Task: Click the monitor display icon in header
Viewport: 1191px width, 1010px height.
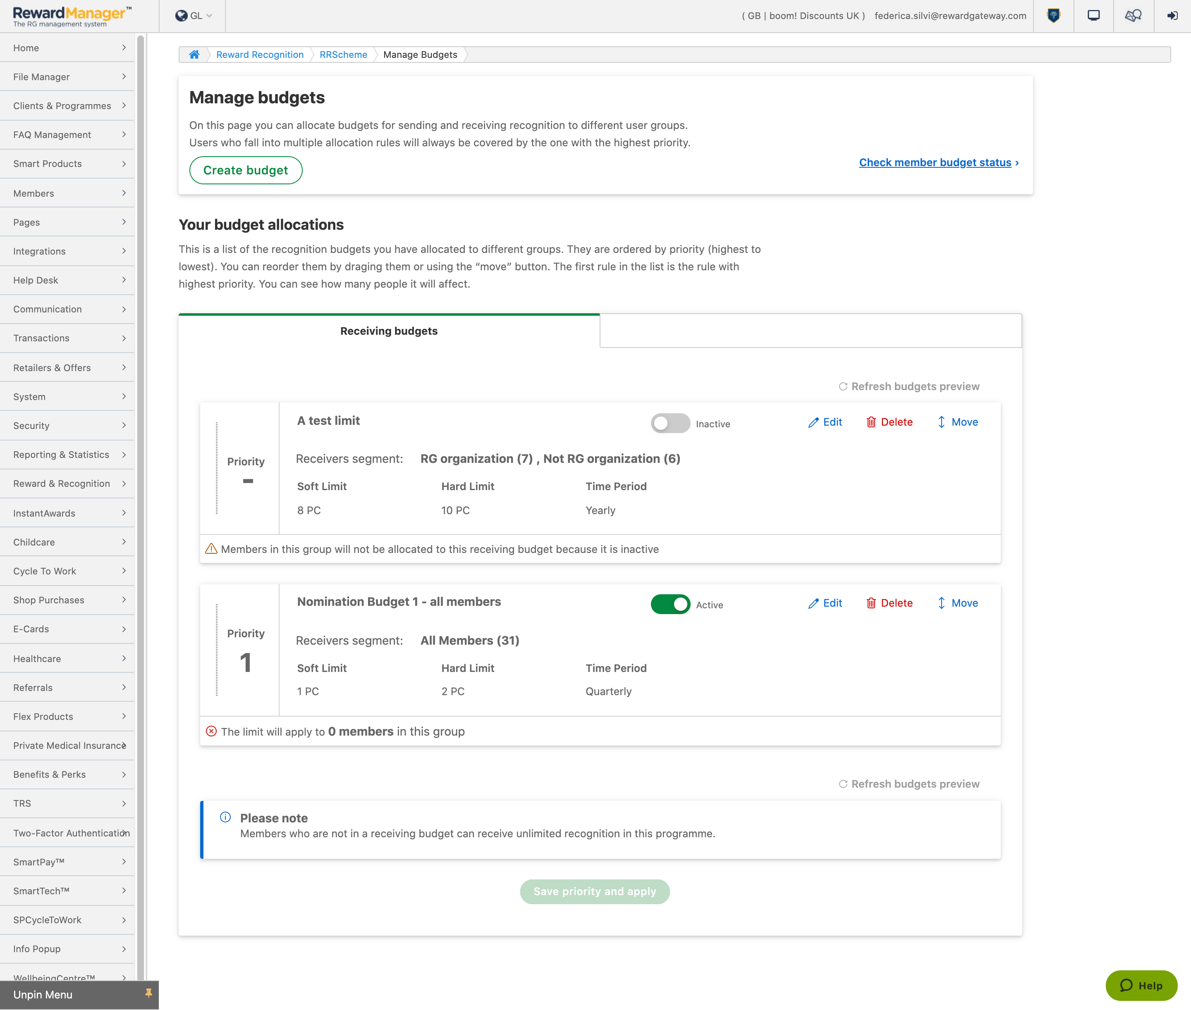Action: click(x=1094, y=16)
